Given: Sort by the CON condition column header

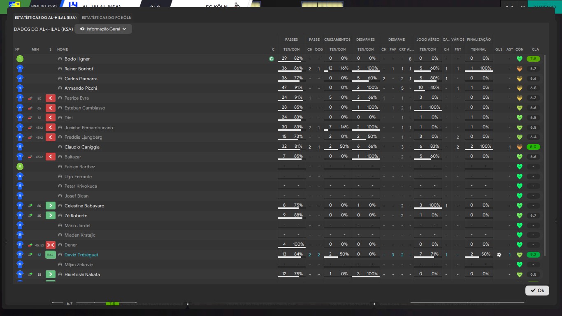Looking at the screenshot, I should point(520,49).
